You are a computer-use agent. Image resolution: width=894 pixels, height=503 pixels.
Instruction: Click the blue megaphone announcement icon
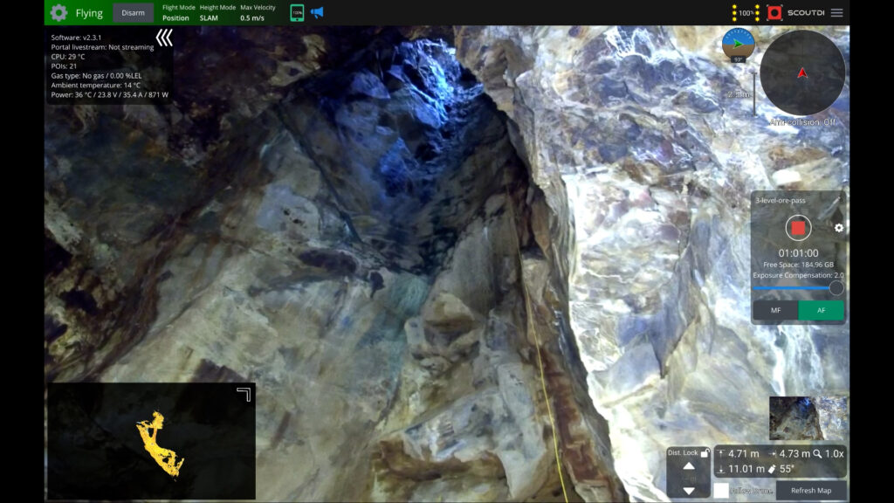317,13
